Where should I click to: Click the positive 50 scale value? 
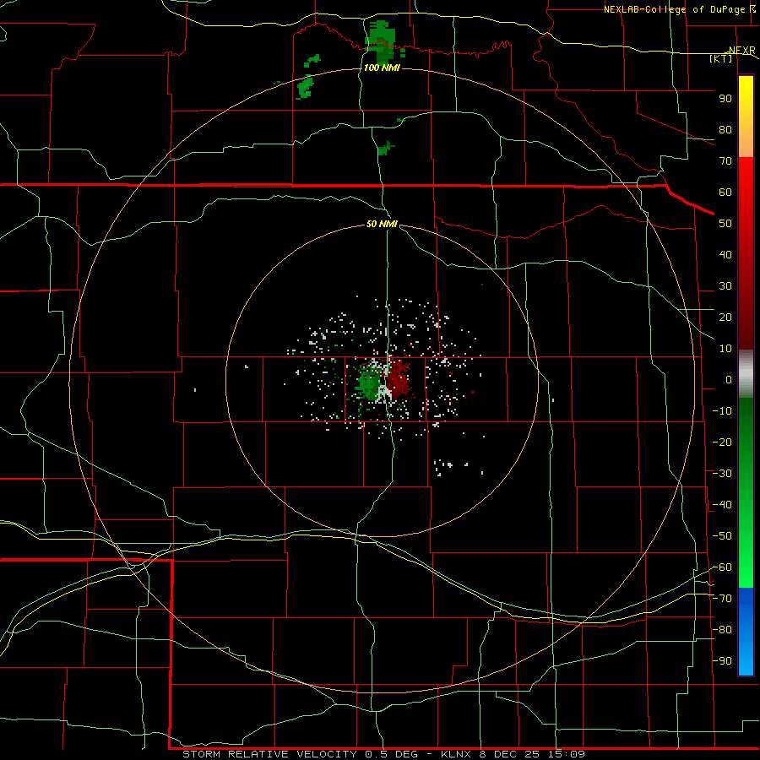[x=725, y=224]
